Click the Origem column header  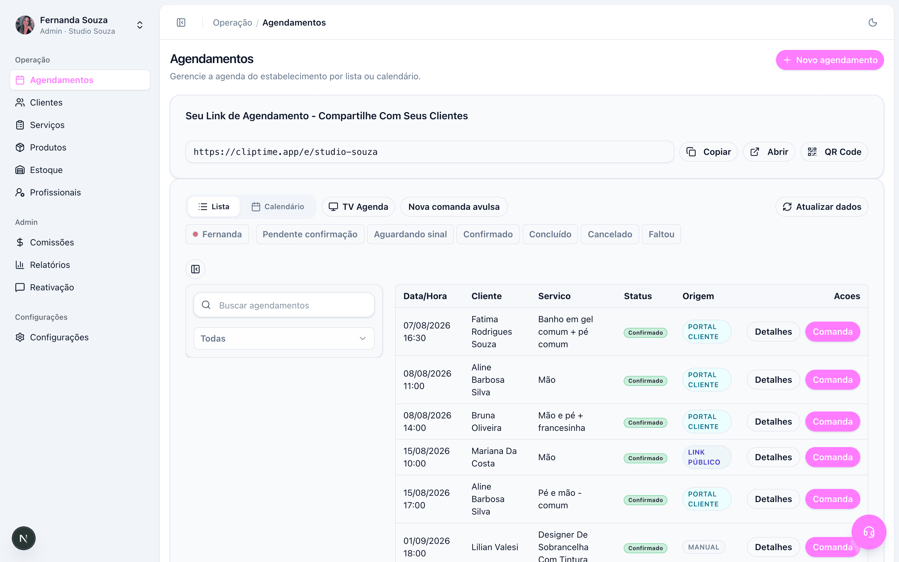pyautogui.click(x=698, y=296)
